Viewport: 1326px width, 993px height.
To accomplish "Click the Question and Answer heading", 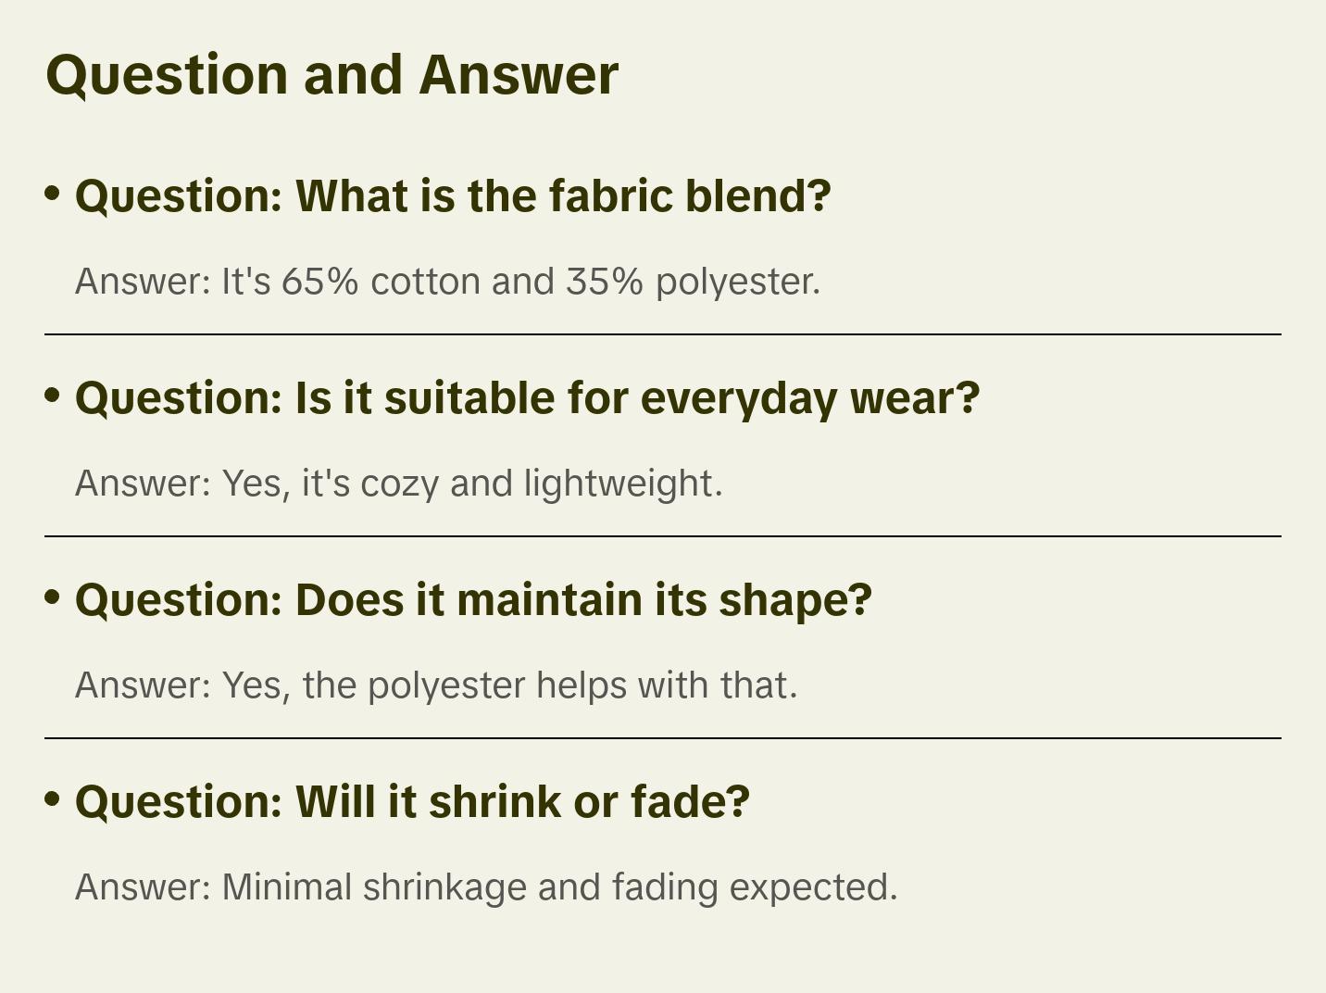I will pos(331,74).
